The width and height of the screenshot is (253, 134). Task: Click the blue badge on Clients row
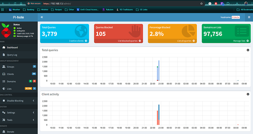coord(34,74)
